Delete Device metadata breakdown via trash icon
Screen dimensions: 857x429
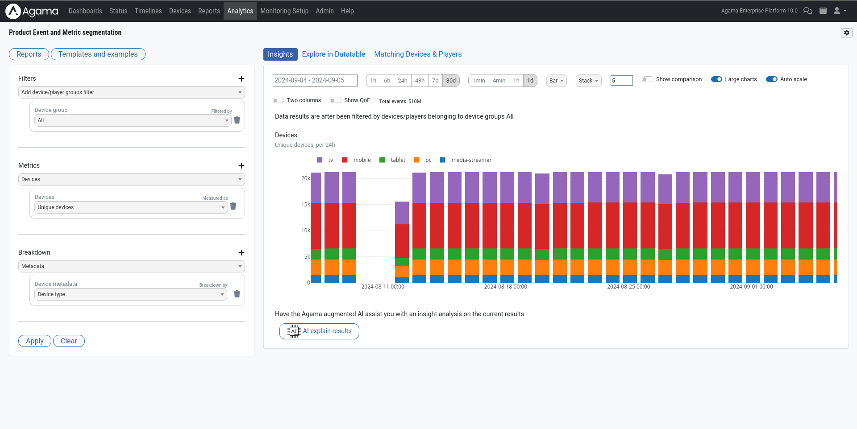pyautogui.click(x=237, y=294)
